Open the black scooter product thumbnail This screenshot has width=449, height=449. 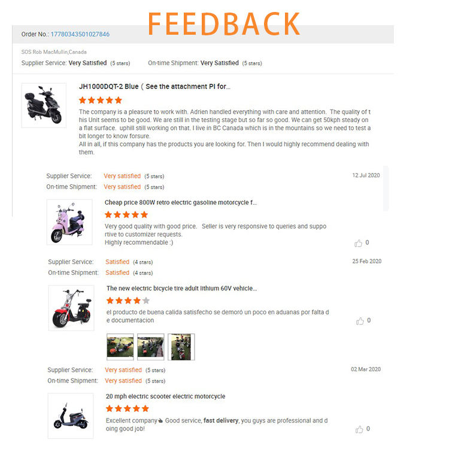click(x=44, y=105)
